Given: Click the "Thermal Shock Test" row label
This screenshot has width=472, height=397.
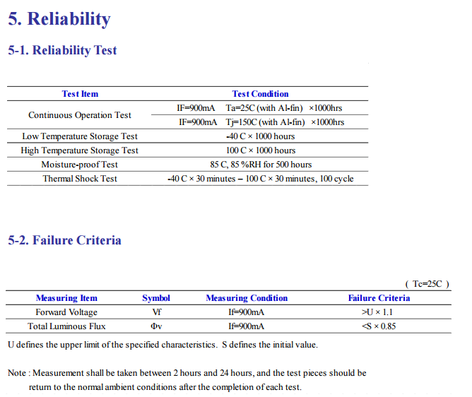Looking at the screenshot, I should 80,179.
